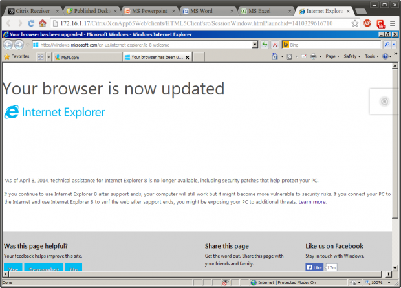Switch to Citrix Receiver Chrome tab

pyautogui.click(x=33, y=11)
